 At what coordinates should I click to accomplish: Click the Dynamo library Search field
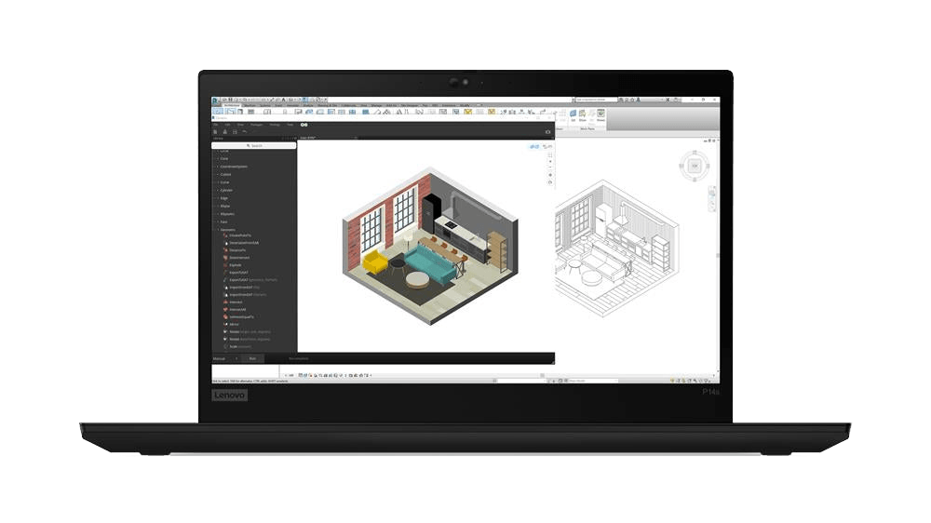[253, 146]
